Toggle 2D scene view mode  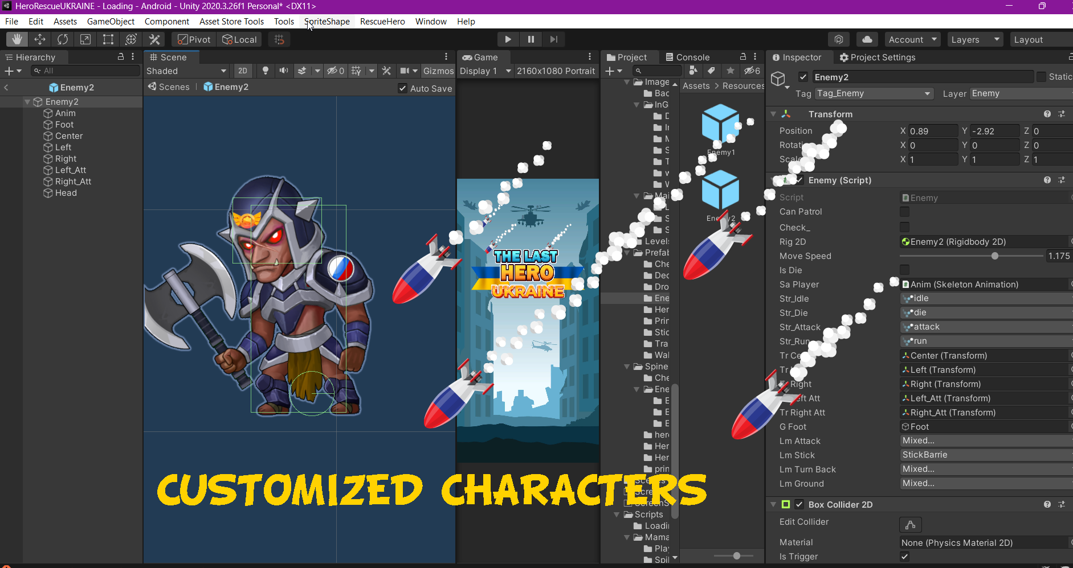(243, 71)
